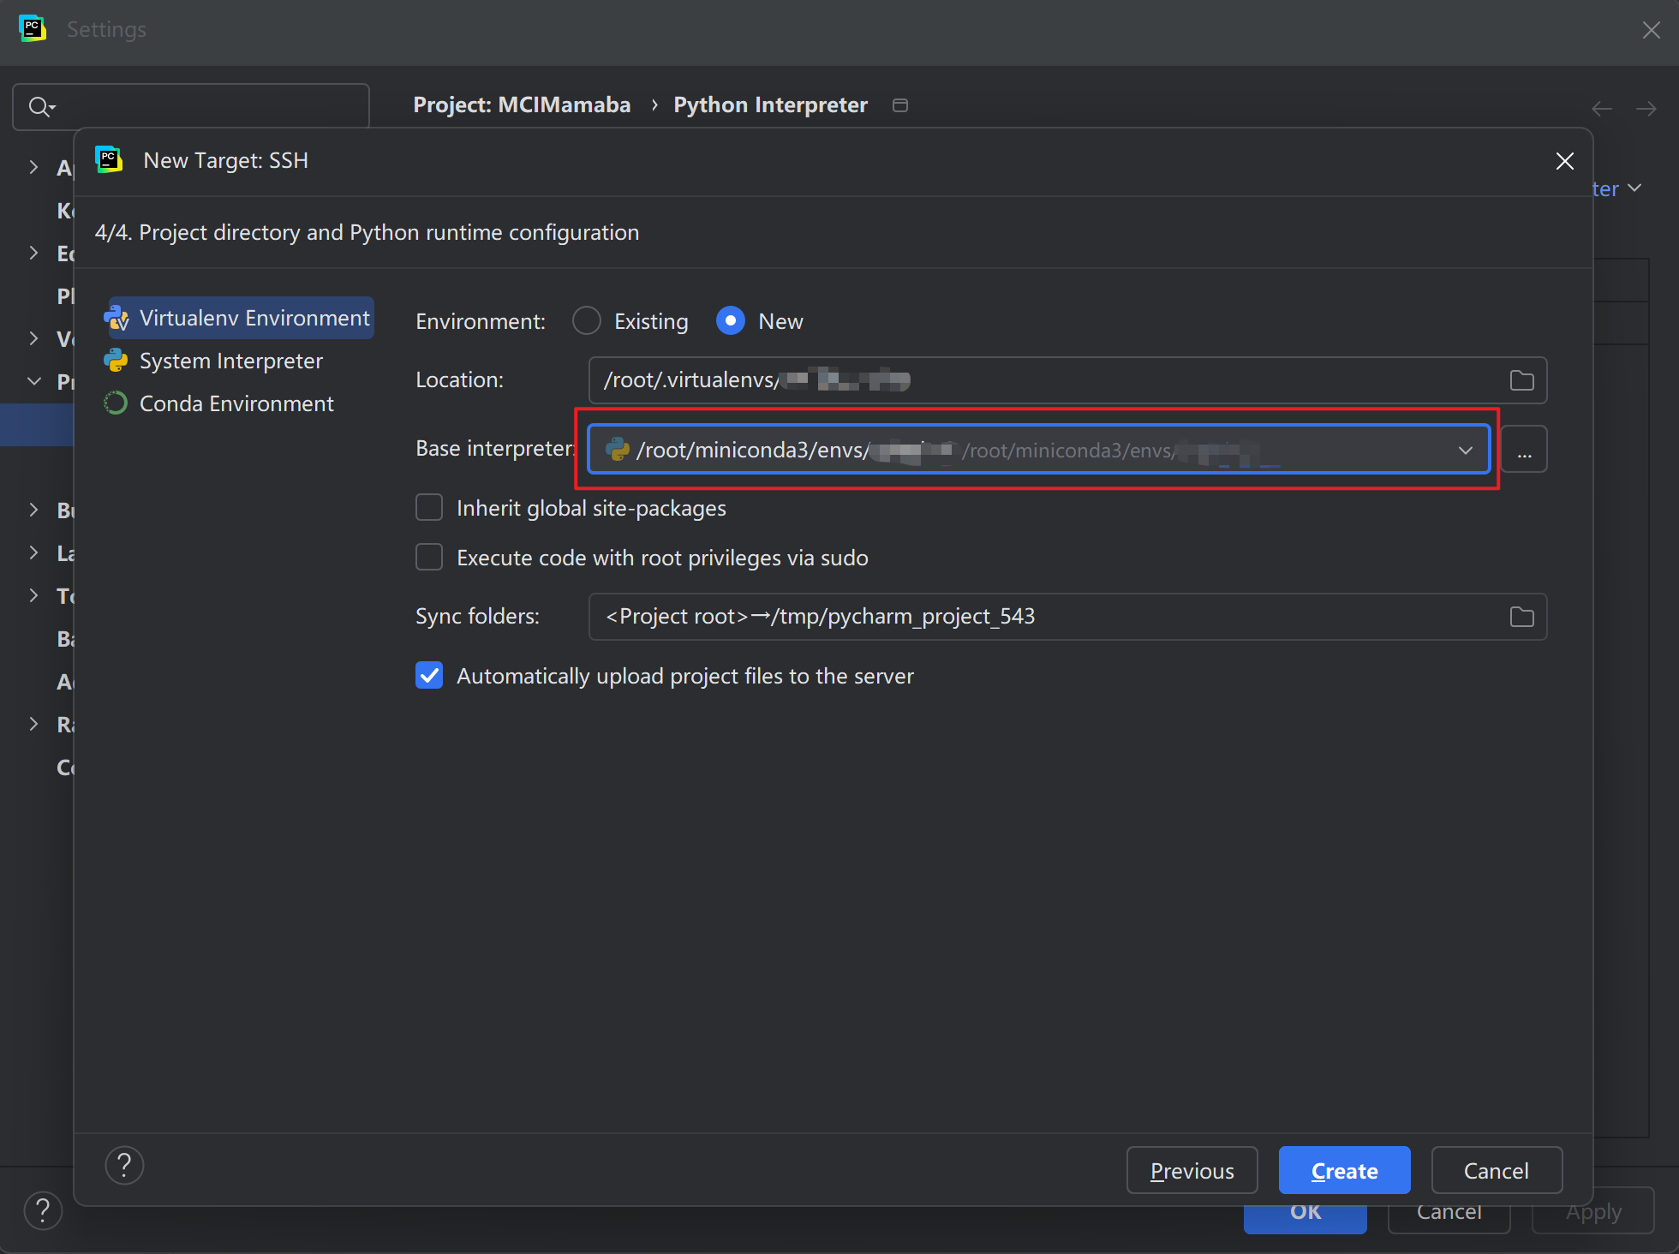Expand the 'La' Settings tree node
This screenshot has width=1679, height=1254.
pos(33,552)
